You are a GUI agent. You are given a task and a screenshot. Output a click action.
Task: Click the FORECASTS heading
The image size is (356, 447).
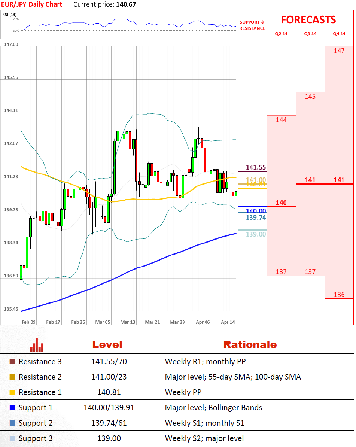click(x=308, y=20)
